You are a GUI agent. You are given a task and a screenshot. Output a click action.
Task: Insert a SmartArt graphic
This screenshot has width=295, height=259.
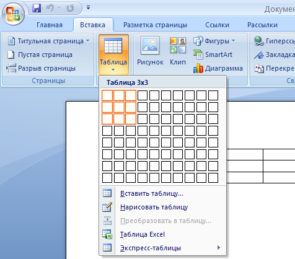click(x=213, y=55)
